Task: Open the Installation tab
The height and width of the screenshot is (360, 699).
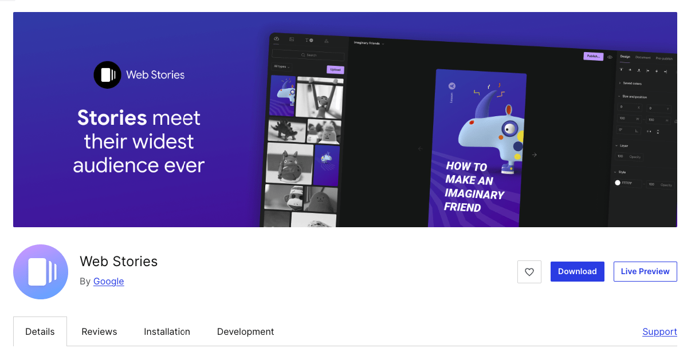Action: 167,331
